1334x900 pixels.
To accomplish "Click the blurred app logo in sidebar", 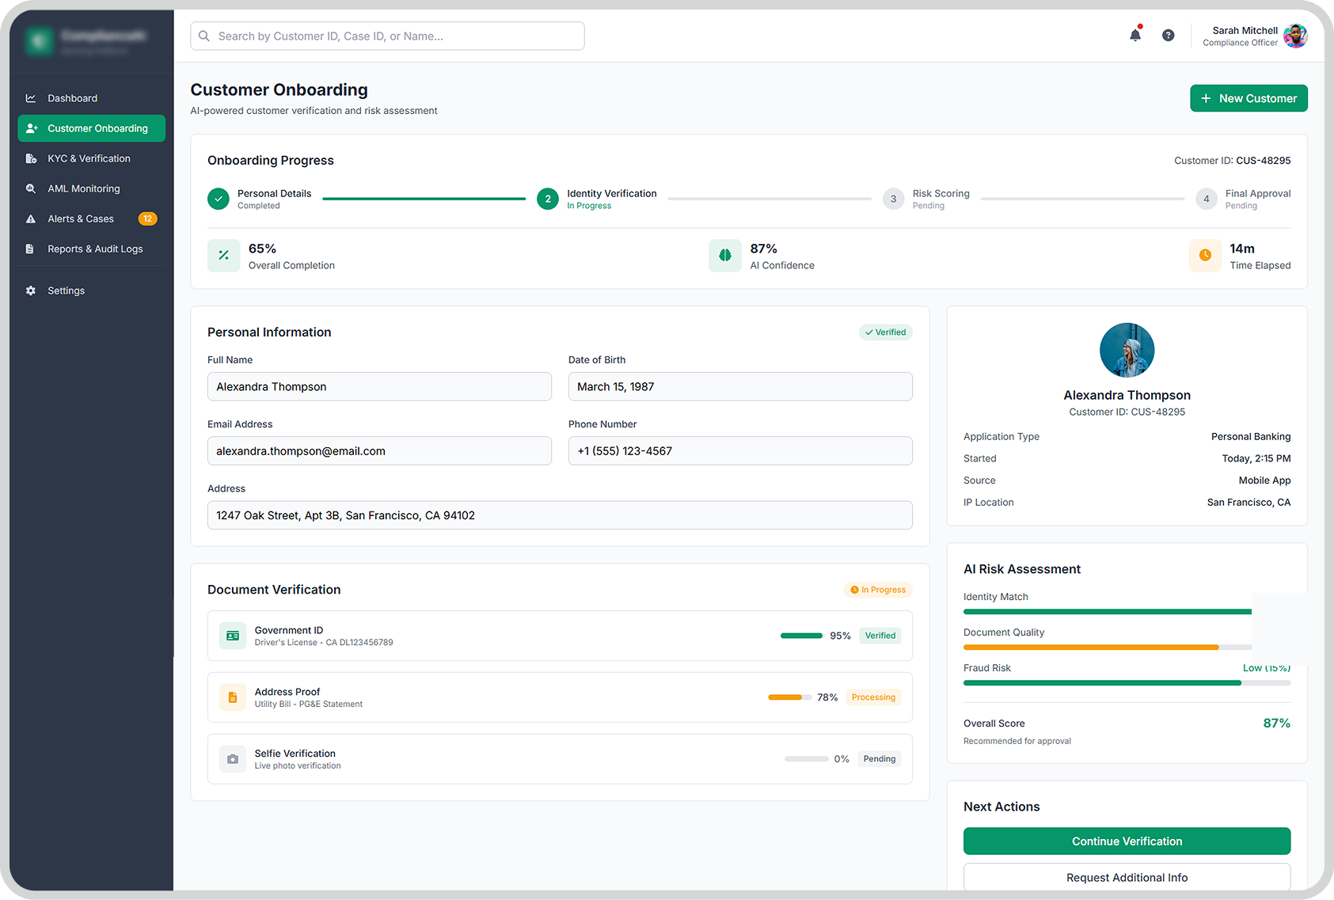I will (x=39, y=40).
